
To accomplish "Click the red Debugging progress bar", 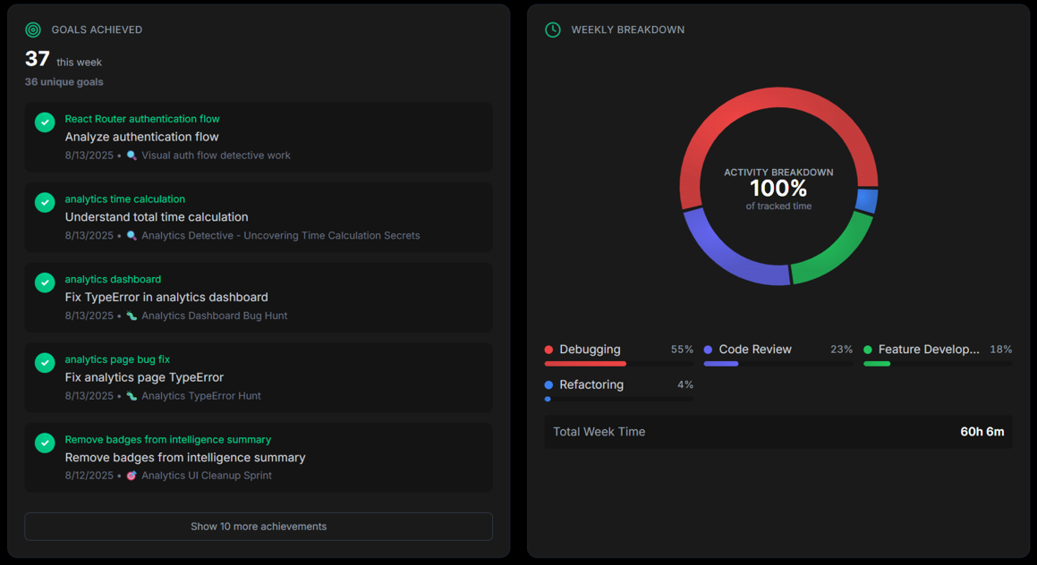I will 584,362.
